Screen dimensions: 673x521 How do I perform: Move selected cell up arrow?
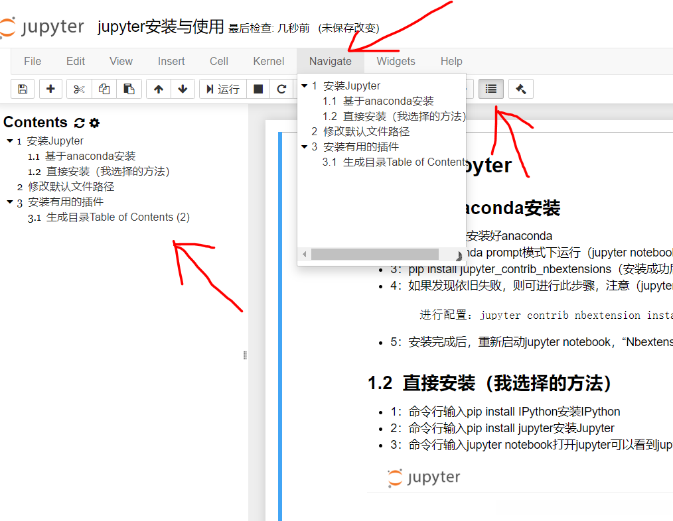point(159,89)
